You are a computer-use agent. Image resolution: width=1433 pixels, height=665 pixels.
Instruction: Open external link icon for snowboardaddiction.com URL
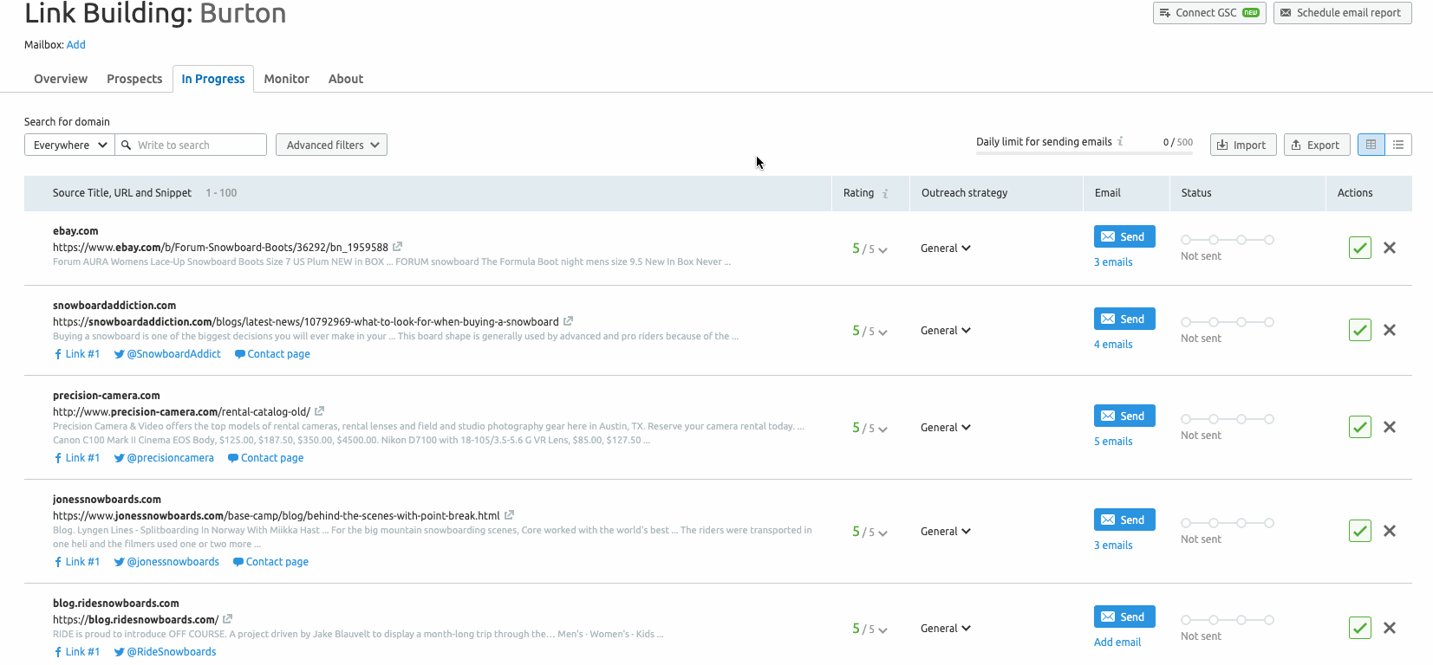(x=568, y=321)
